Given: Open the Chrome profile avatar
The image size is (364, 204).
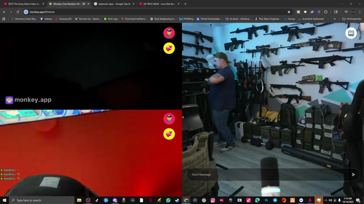Looking at the screenshot, I should tap(353, 12).
